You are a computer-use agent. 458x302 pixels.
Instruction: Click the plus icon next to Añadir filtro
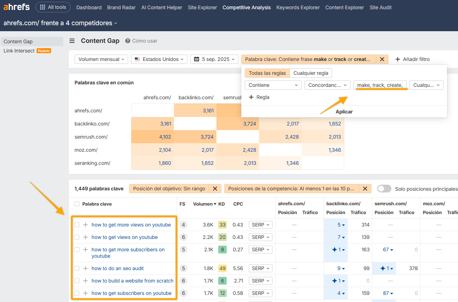(x=397, y=59)
